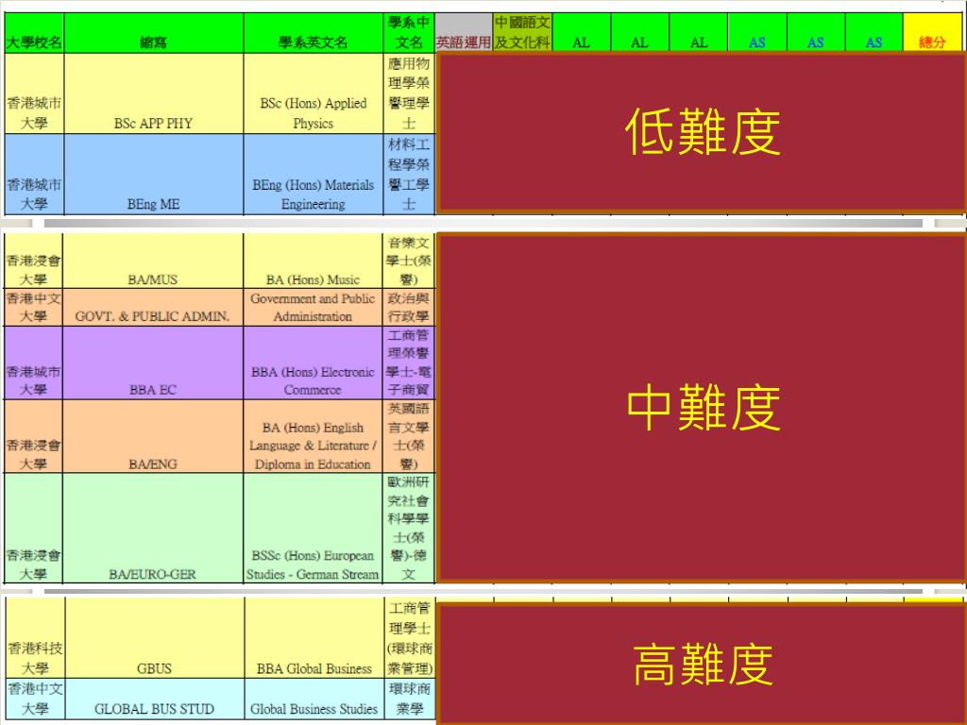Select the 學系英文名 column header
Screen dimensions: 967x725
click(x=314, y=33)
